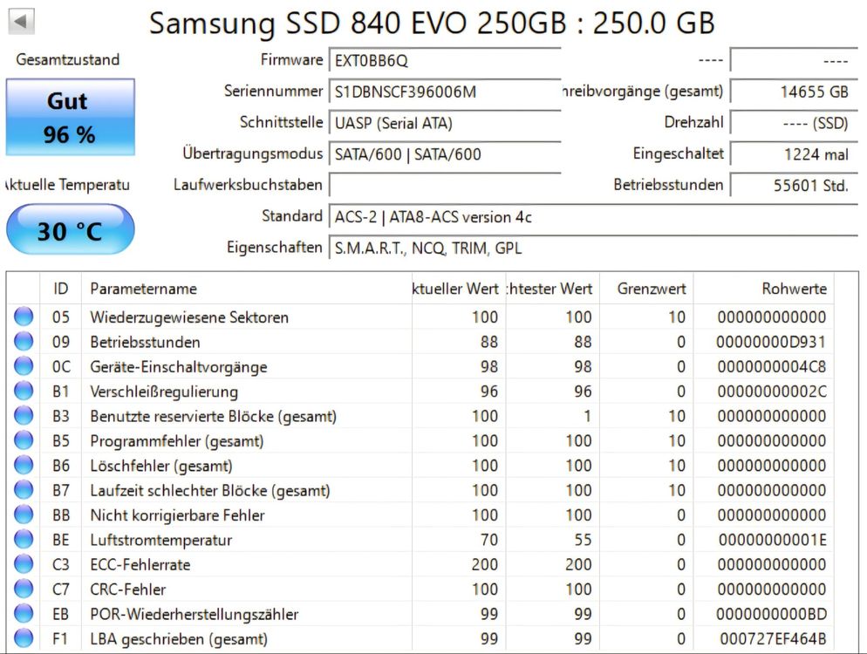The image size is (867, 654).
Task: Click the Grenzwert column header
Action: pos(647,289)
